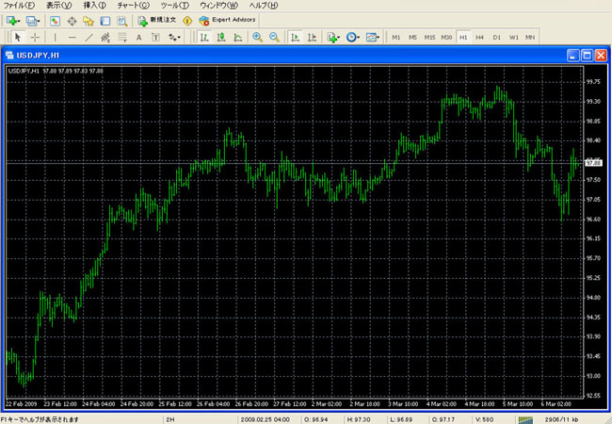Select the crosshair cursor tool
Image resolution: width=612 pixels, height=424 pixels.
coord(35,37)
